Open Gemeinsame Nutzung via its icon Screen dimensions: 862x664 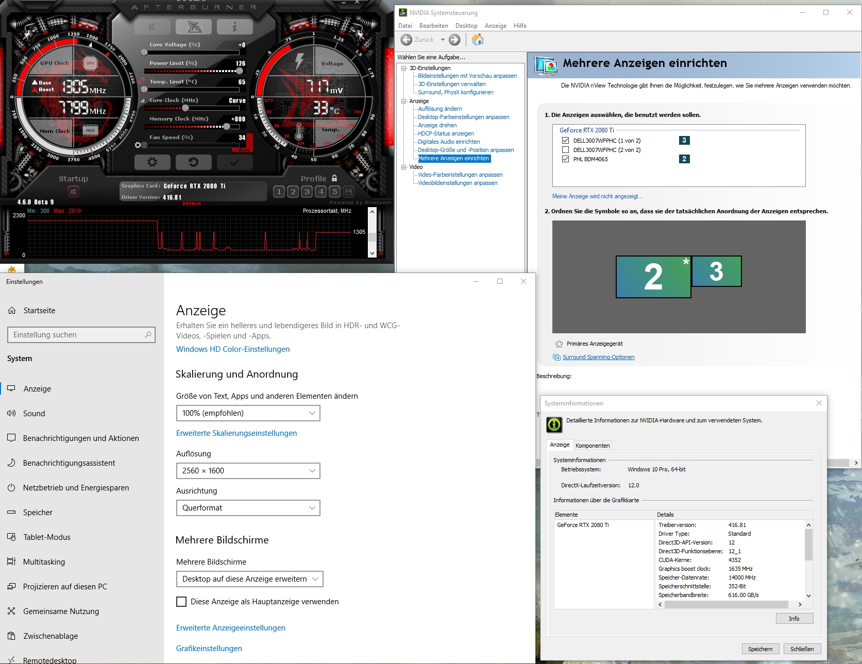11,611
